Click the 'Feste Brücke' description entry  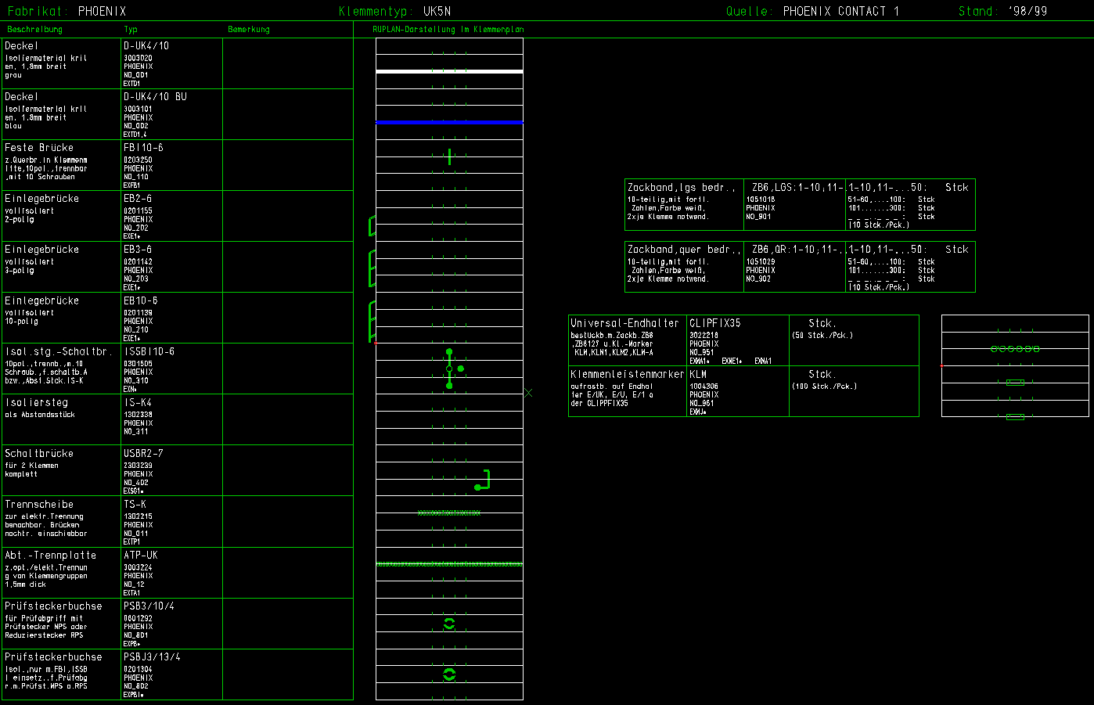coord(39,148)
